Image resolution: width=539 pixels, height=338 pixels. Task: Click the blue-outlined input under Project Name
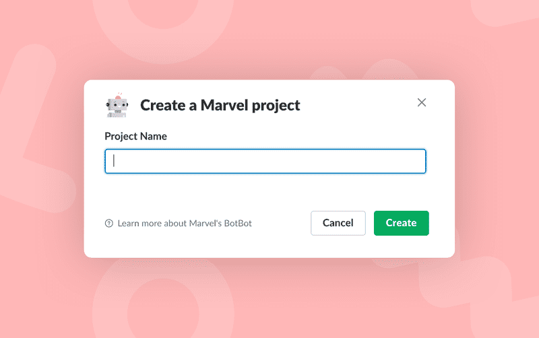coord(265,162)
